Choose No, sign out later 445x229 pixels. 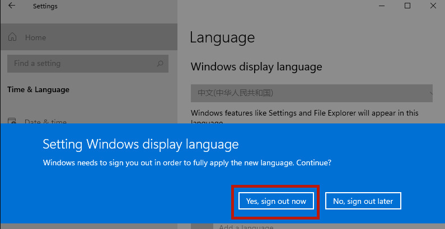[x=363, y=201]
